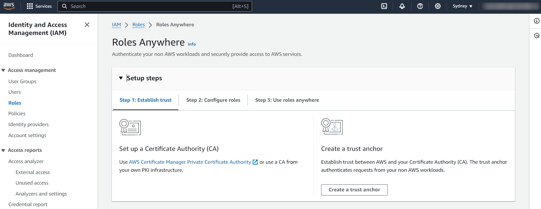
Task: Open the Sydney region dropdown
Action: pyautogui.click(x=463, y=6)
